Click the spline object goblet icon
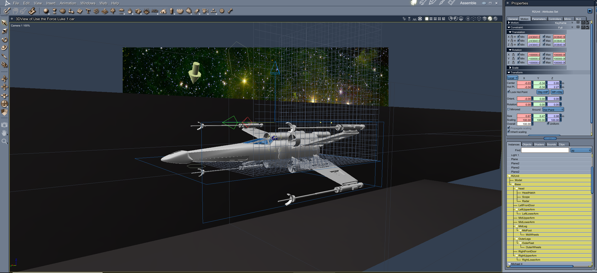Viewport: 597px width, 273px height. point(54,11)
